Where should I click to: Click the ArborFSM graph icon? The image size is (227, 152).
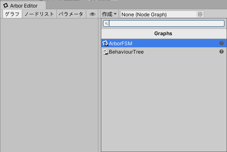tap(105, 44)
